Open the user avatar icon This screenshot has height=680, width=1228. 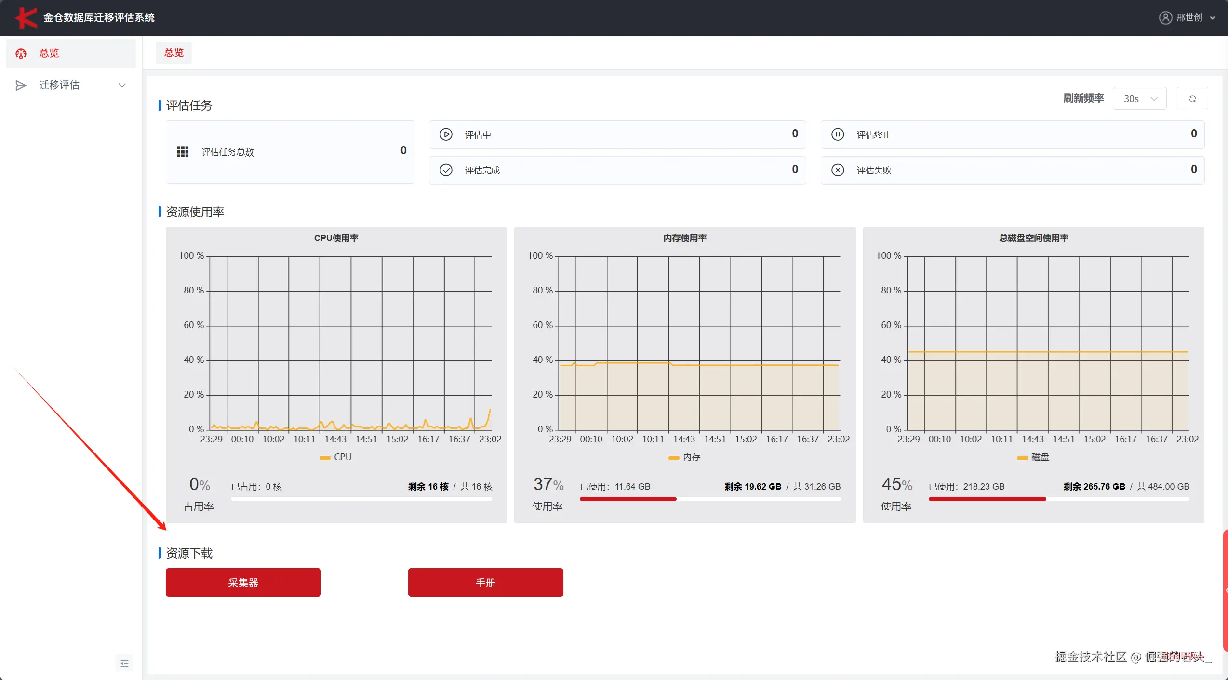coord(1165,18)
